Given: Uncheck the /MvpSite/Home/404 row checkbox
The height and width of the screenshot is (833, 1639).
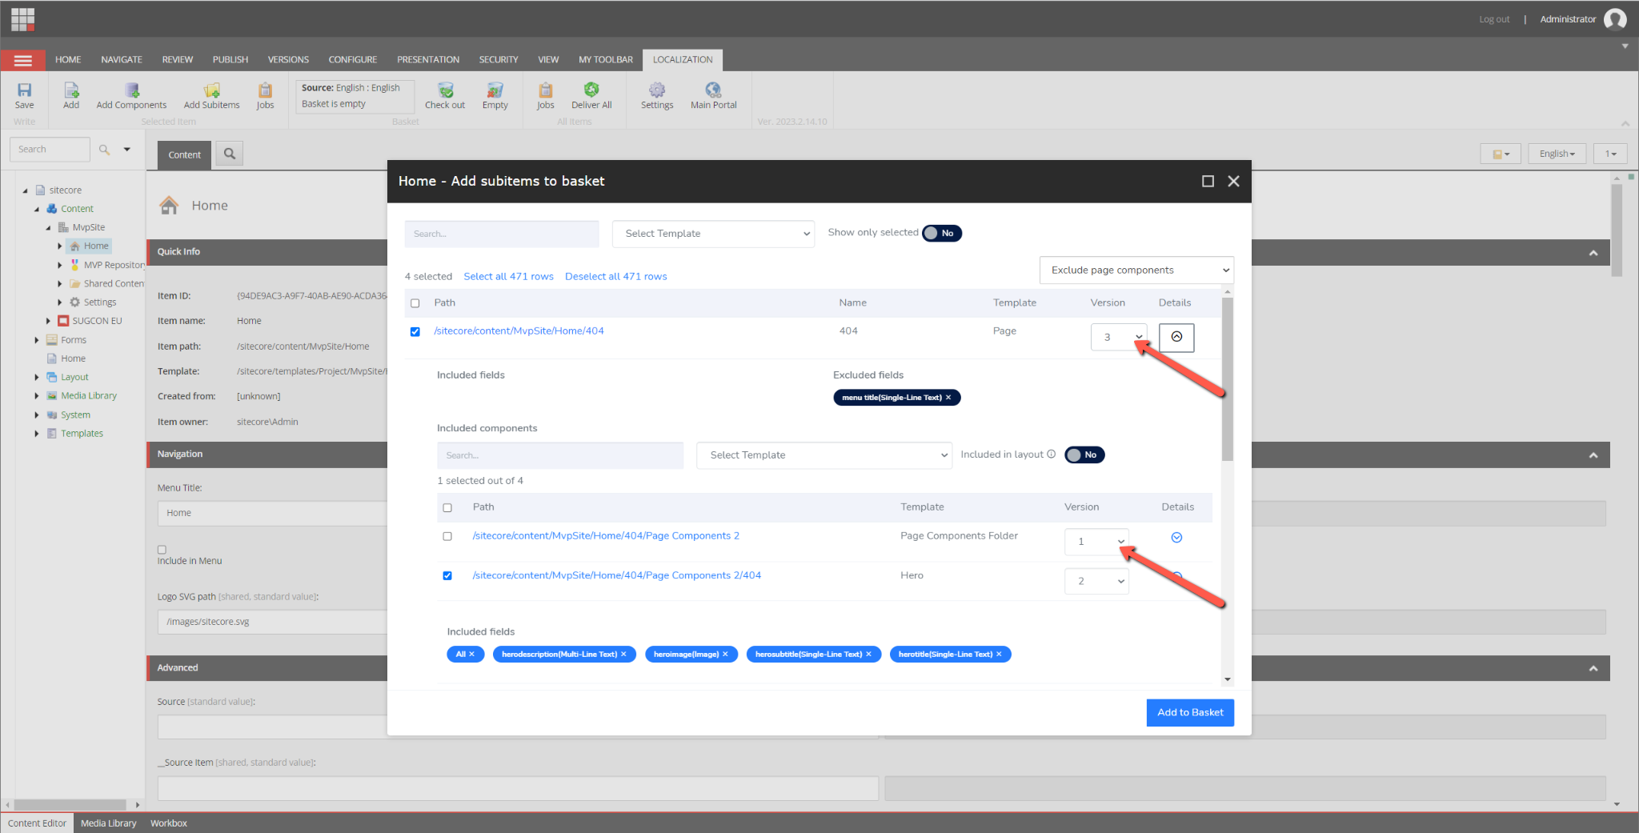Looking at the screenshot, I should tap(415, 331).
